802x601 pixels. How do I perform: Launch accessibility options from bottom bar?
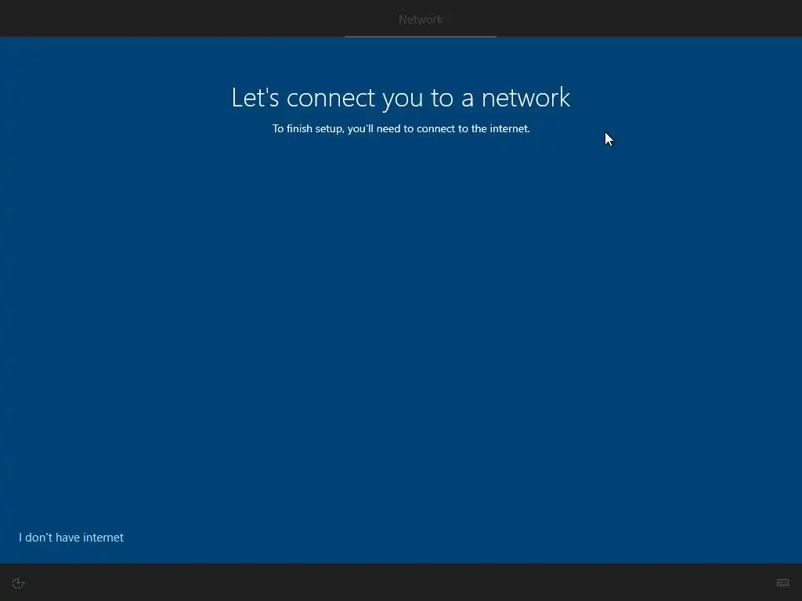point(19,582)
